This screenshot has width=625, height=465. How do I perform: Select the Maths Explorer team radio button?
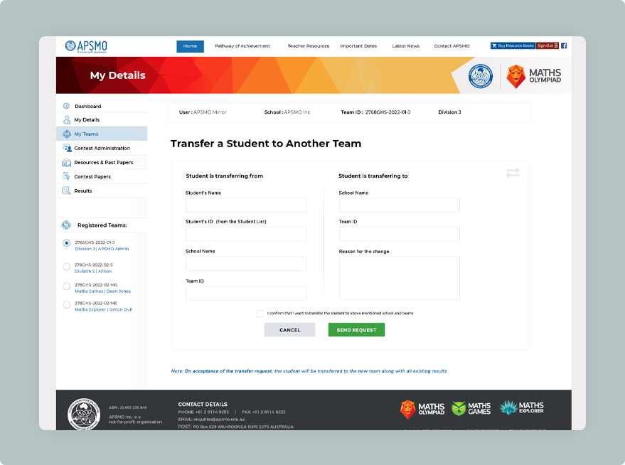pos(67,305)
